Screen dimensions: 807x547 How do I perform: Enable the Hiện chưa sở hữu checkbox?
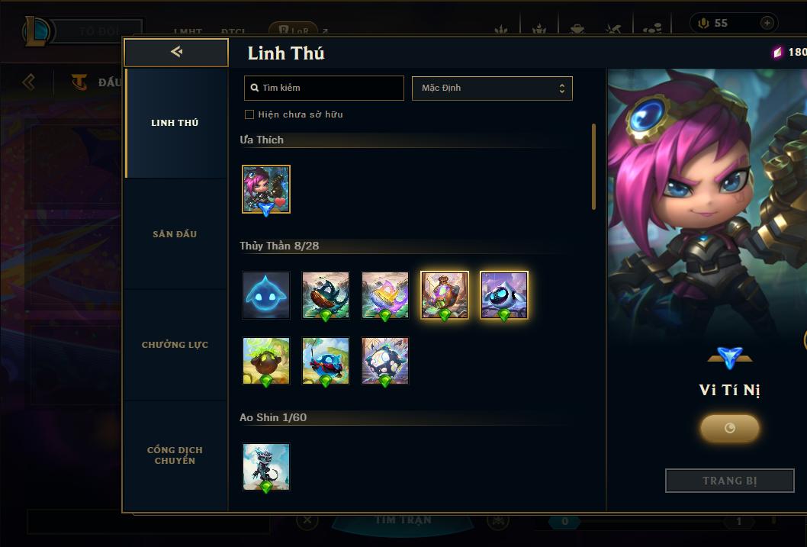point(249,114)
